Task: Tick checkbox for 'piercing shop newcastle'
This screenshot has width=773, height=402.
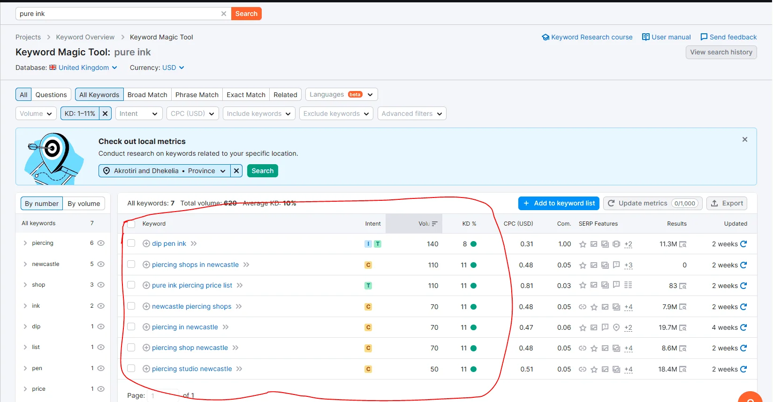Action: 131,348
